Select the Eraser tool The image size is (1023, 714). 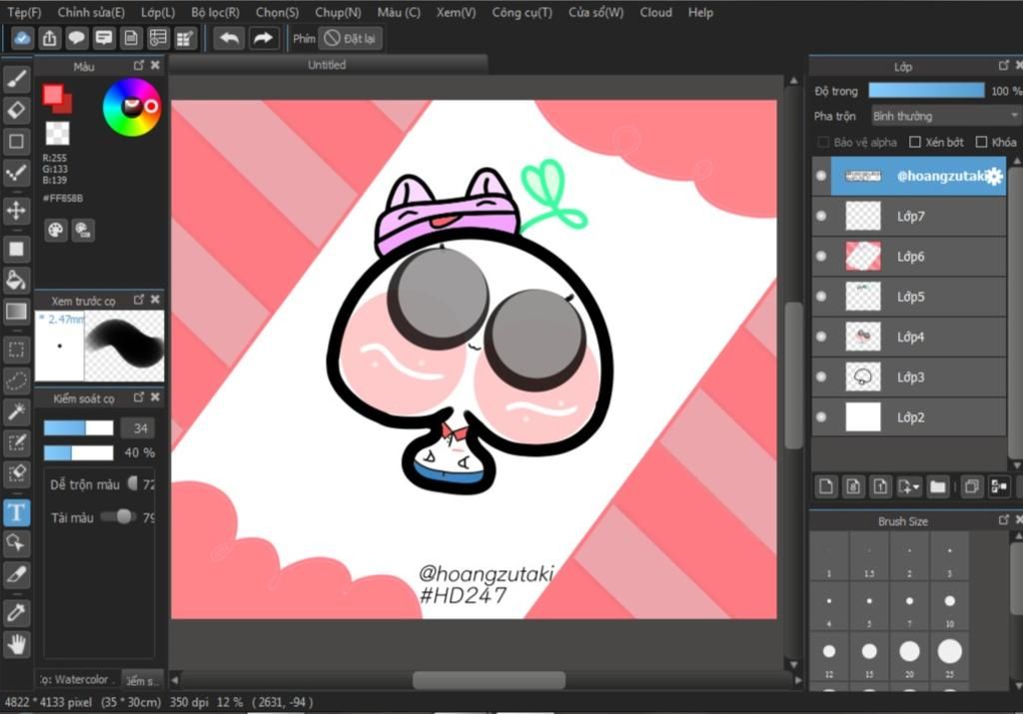(x=16, y=110)
